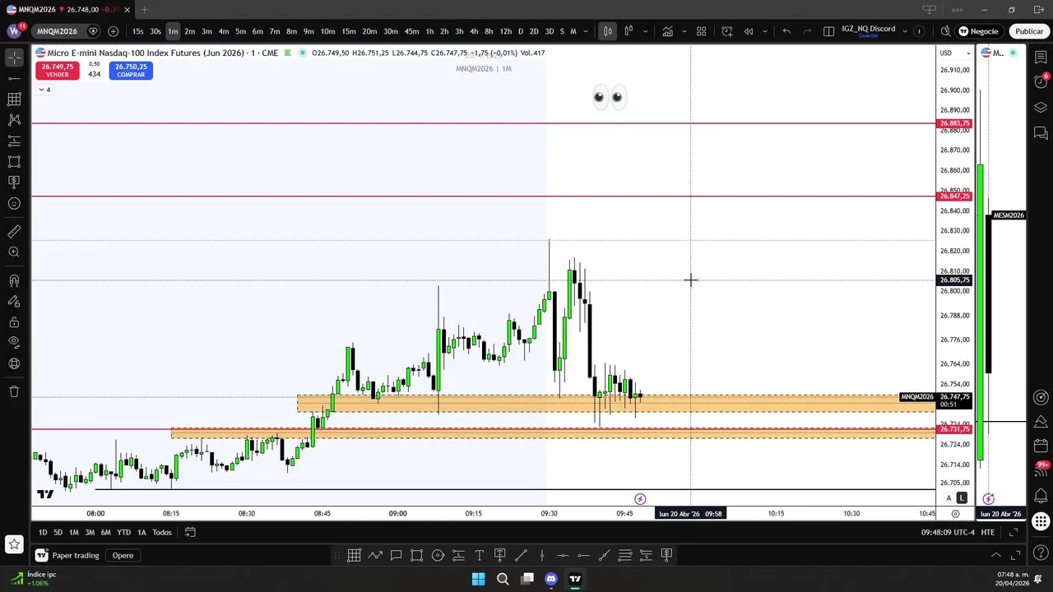Expand the IGZ_NQ Discord layout dropdown
This screenshot has width=1053, height=592.
click(905, 31)
